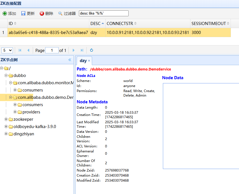Sort by the DESC column header
This screenshot has width=239, height=194.
(x=95, y=24)
